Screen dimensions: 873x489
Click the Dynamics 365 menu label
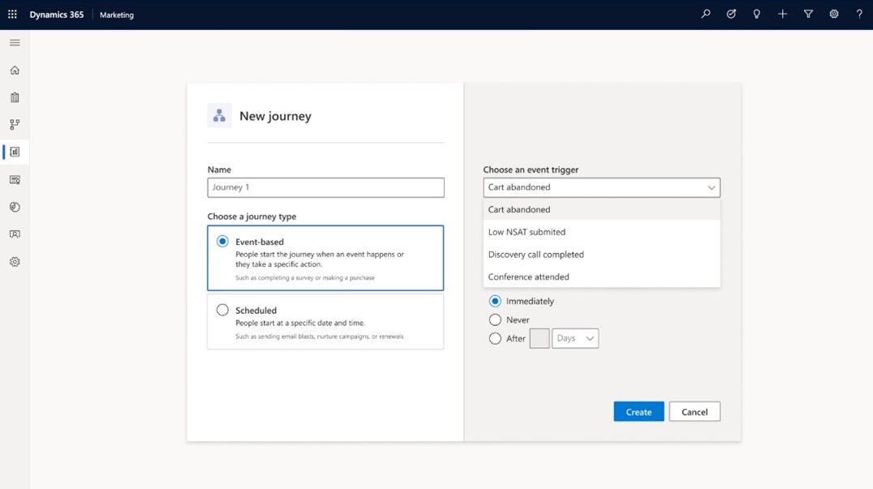click(56, 14)
